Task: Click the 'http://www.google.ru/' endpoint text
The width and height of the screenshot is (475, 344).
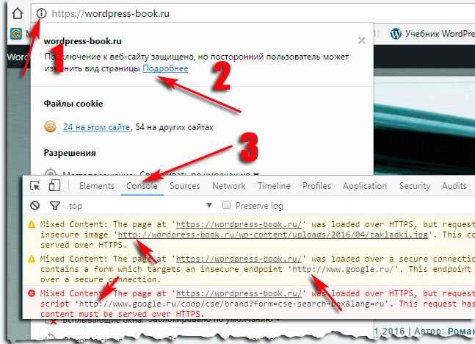Action: [x=345, y=269]
